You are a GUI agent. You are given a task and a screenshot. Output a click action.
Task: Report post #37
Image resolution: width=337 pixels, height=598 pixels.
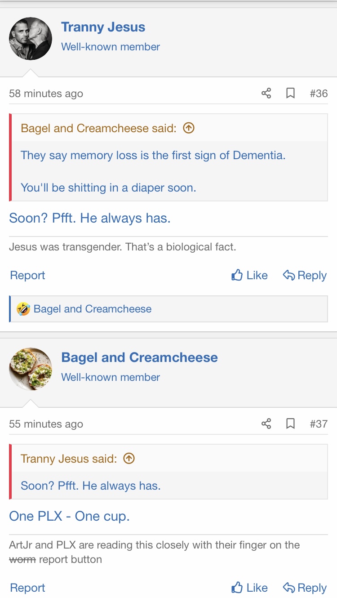[x=27, y=588]
